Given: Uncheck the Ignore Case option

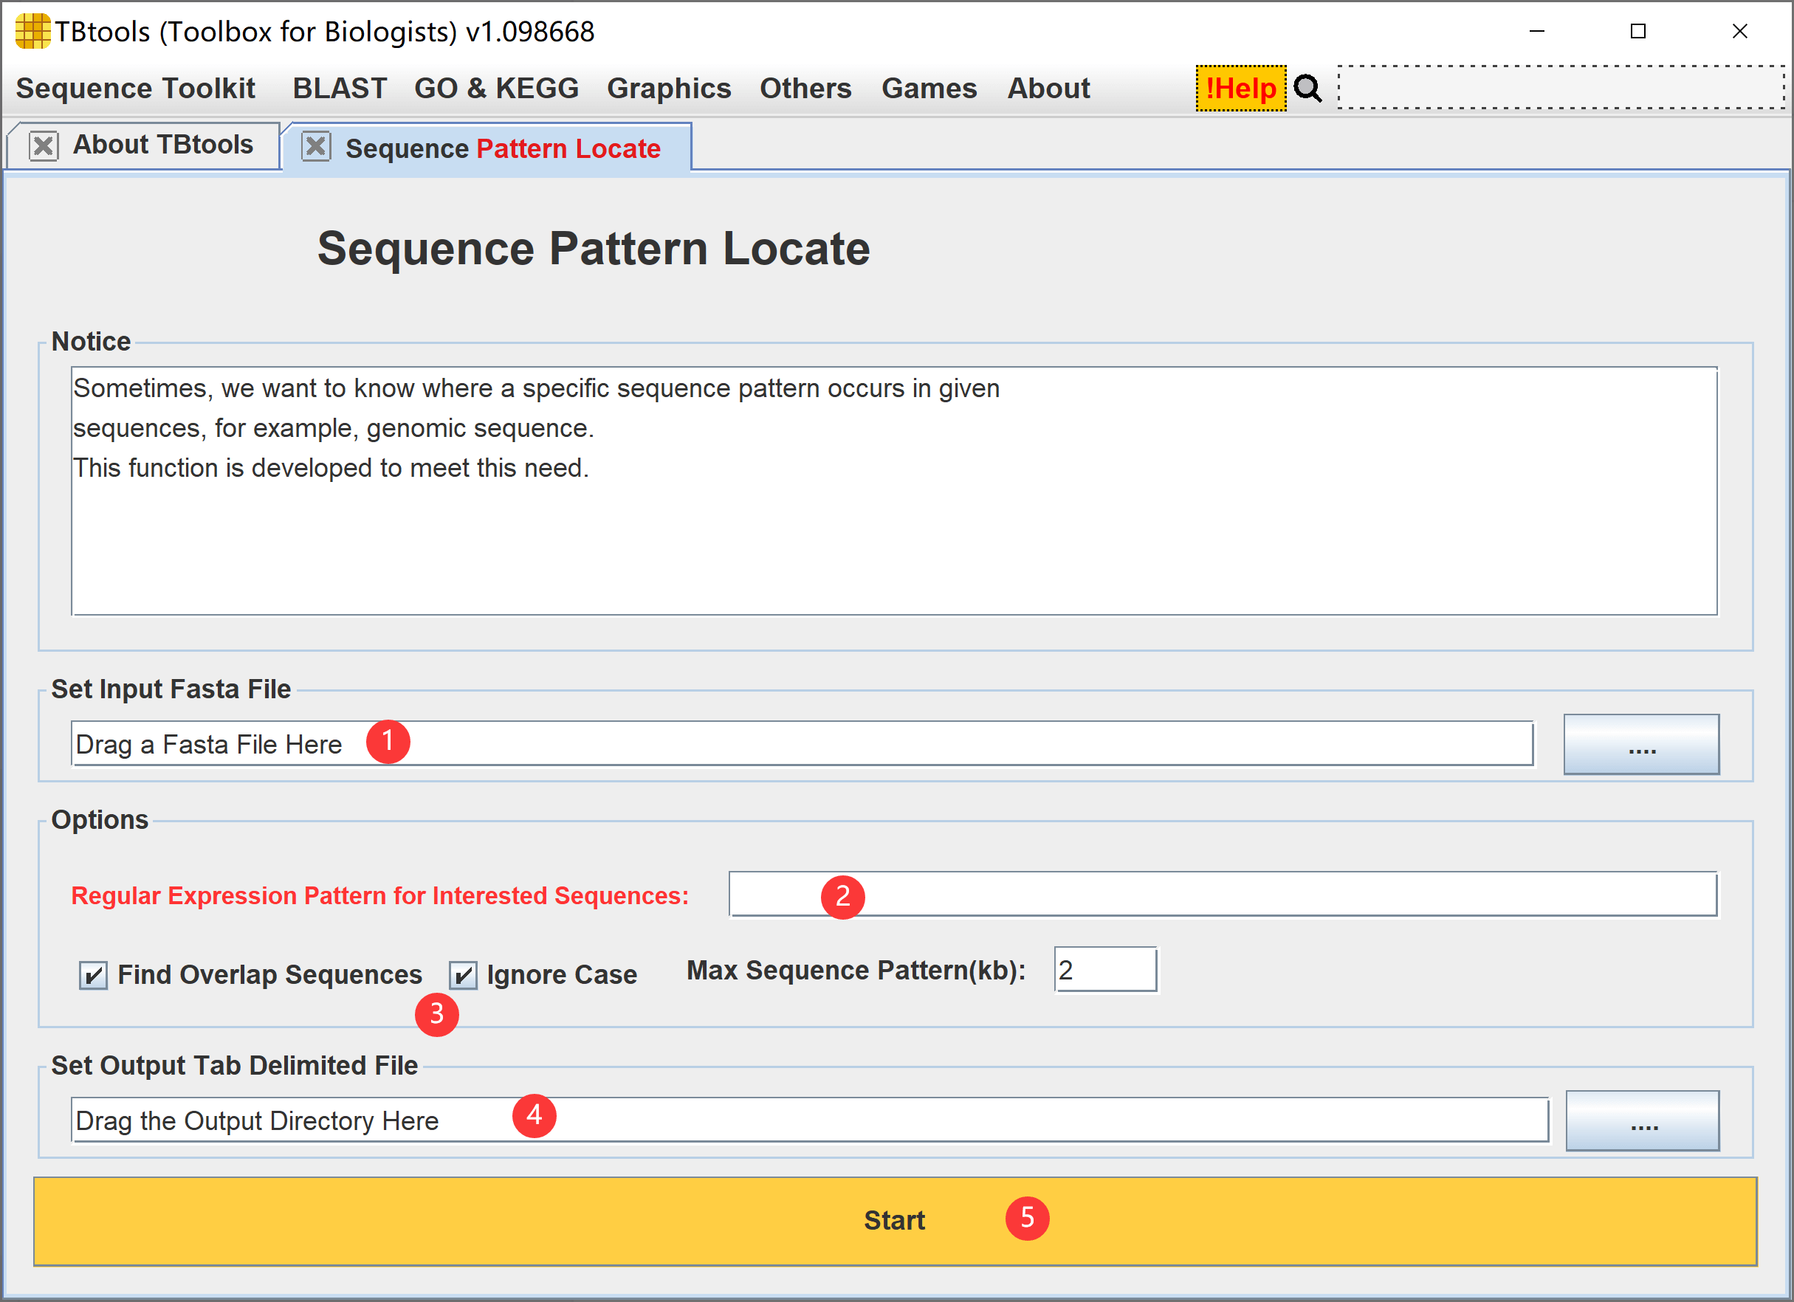Looking at the screenshot, I should point(463,975).
